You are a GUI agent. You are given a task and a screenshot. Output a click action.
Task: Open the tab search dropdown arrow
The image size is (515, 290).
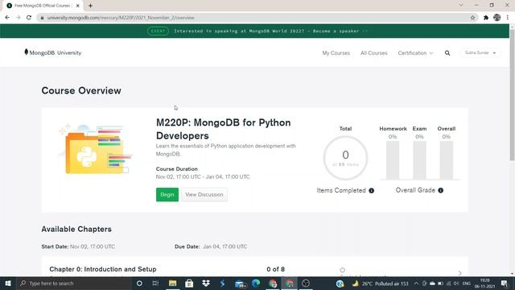click(461, 6)
